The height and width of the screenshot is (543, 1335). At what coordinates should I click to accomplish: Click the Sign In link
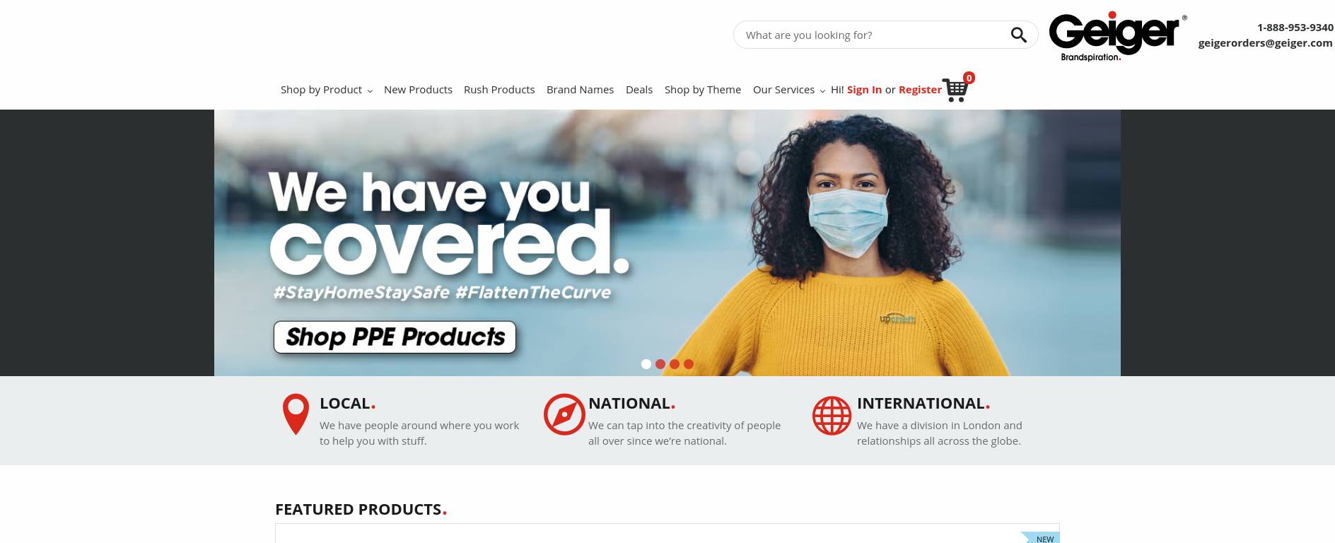(864, 90)
